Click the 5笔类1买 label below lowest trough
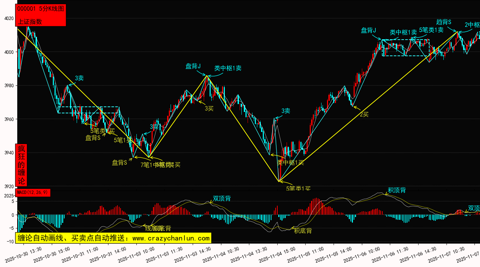 point(298,188)
